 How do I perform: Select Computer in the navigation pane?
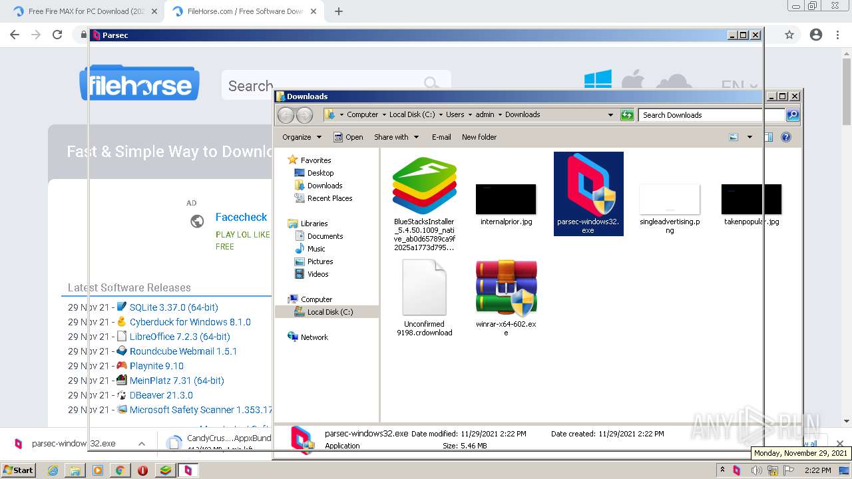(x=316, y=299)
